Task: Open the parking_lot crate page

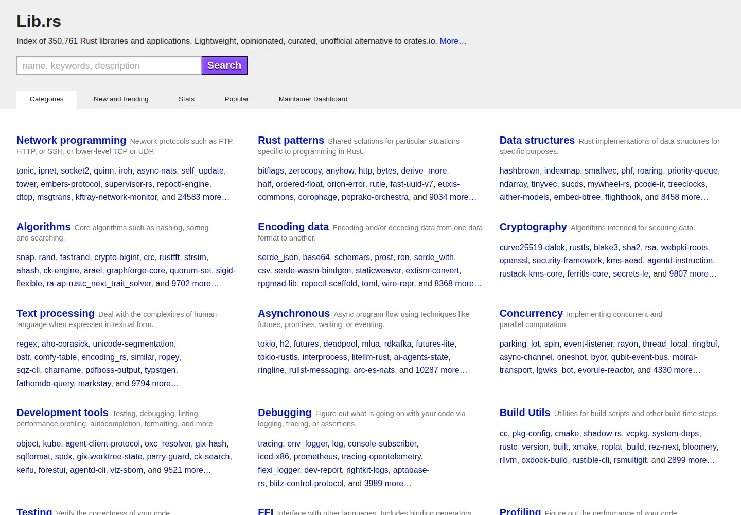Action: click(520, 344)
